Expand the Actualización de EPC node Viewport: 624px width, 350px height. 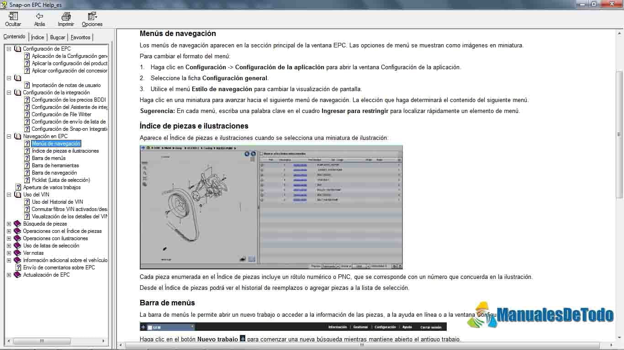click(x=9, y=275)
